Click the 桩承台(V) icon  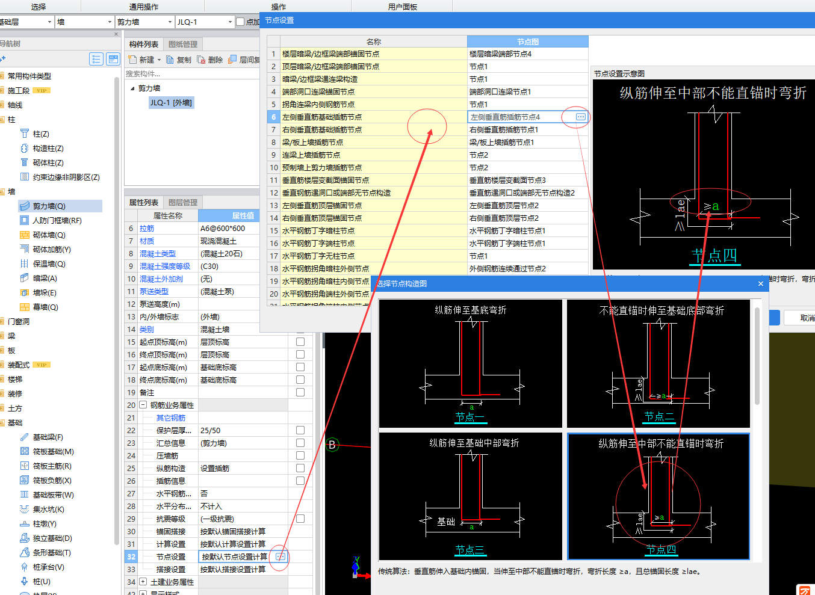pos(25,567)
